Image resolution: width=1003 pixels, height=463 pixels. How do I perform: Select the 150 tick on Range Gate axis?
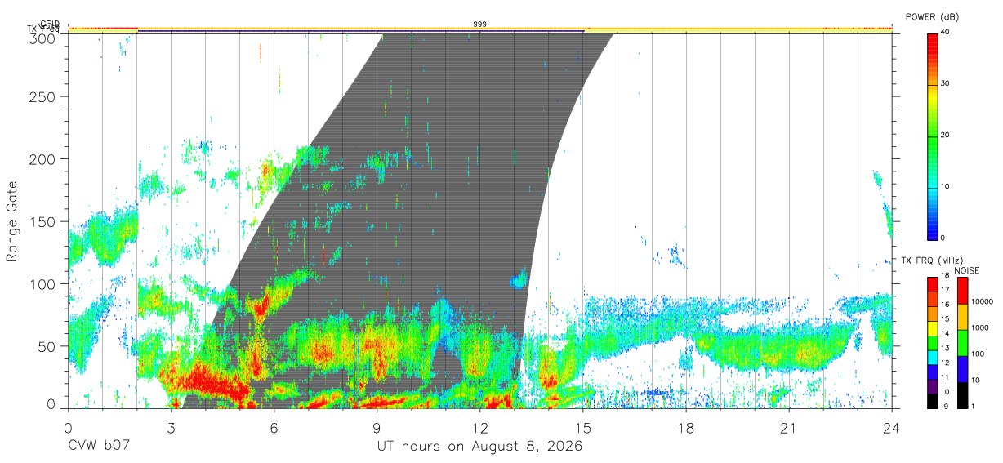44,221
